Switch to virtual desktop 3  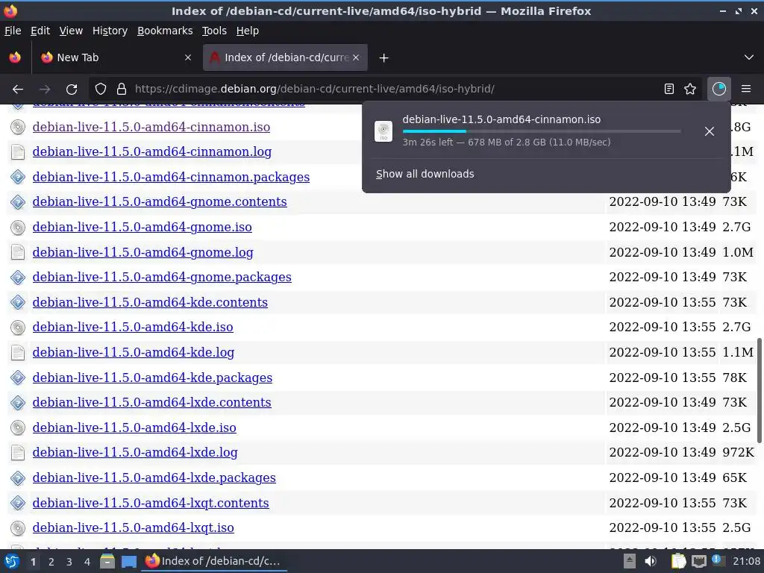tap(69, 562)
